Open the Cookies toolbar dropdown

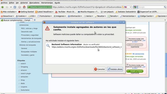tap(21, 16)
